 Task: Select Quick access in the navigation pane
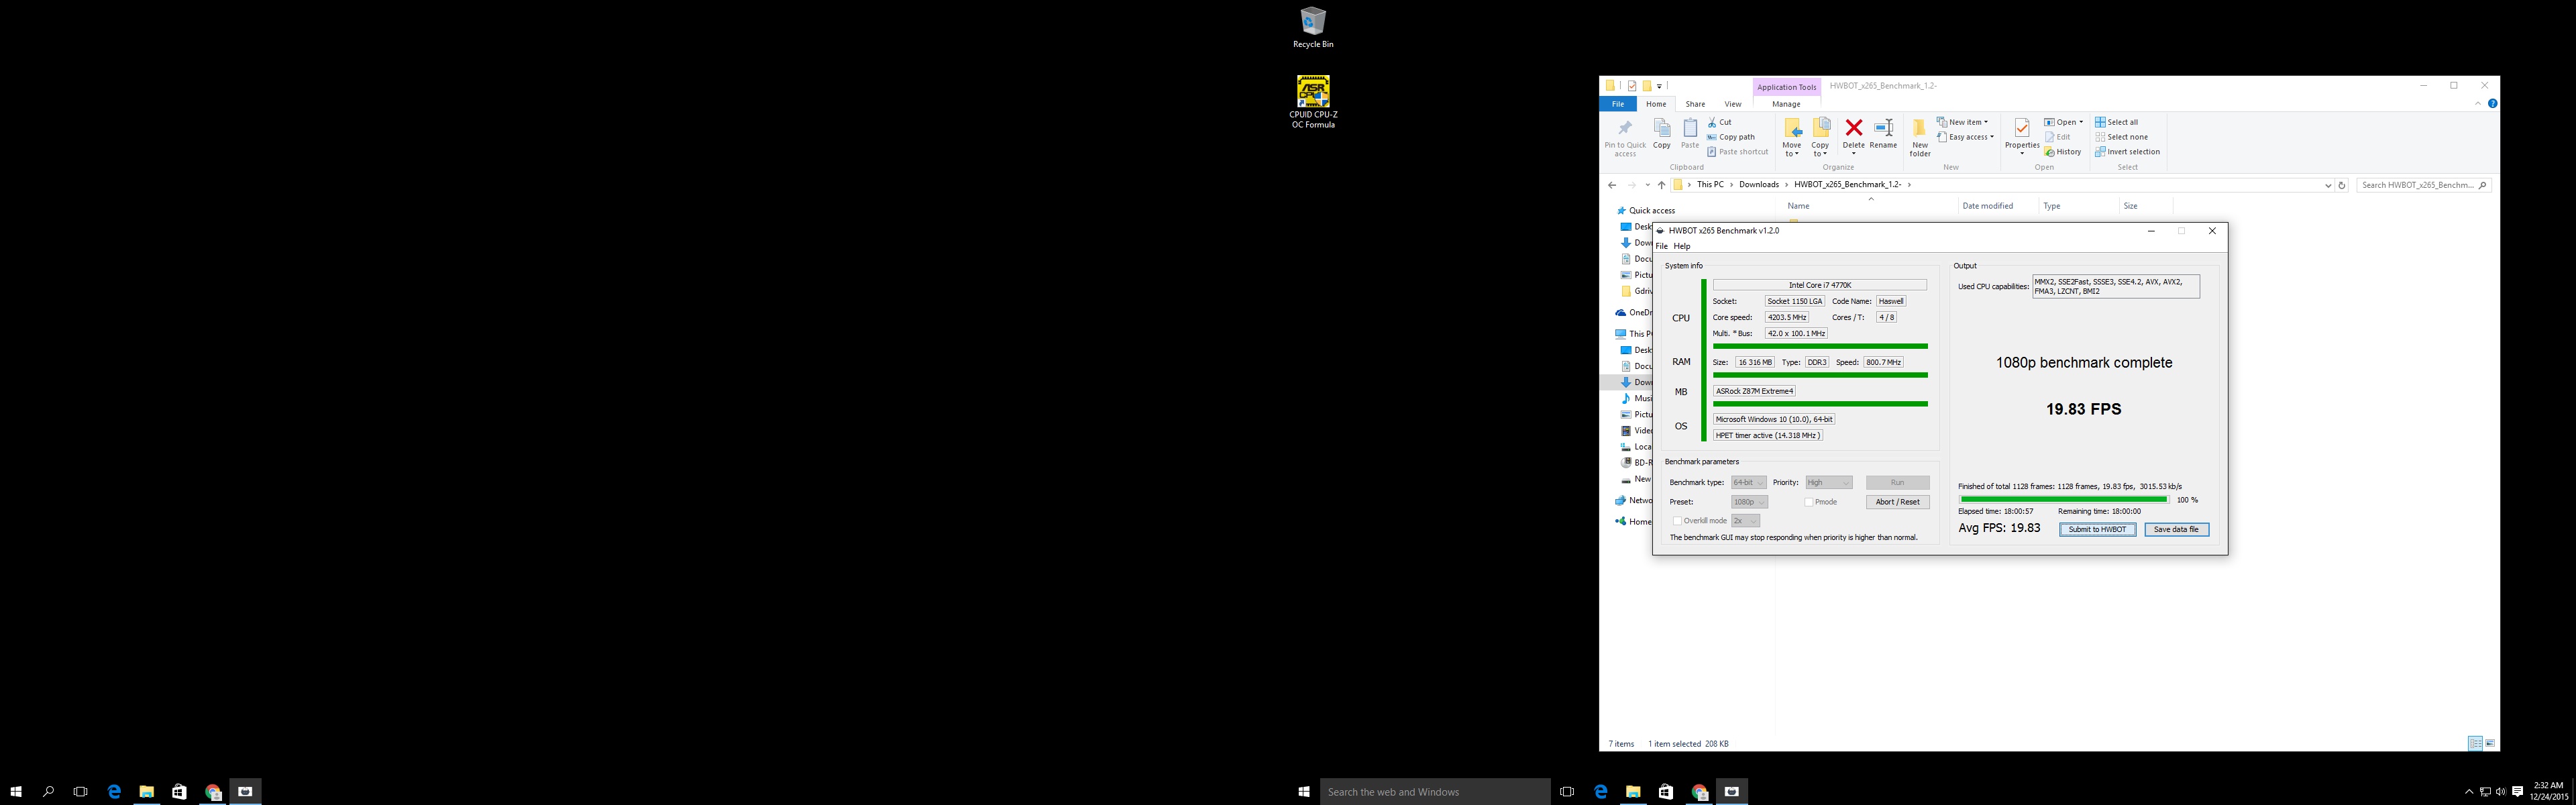pos(1651,211)
